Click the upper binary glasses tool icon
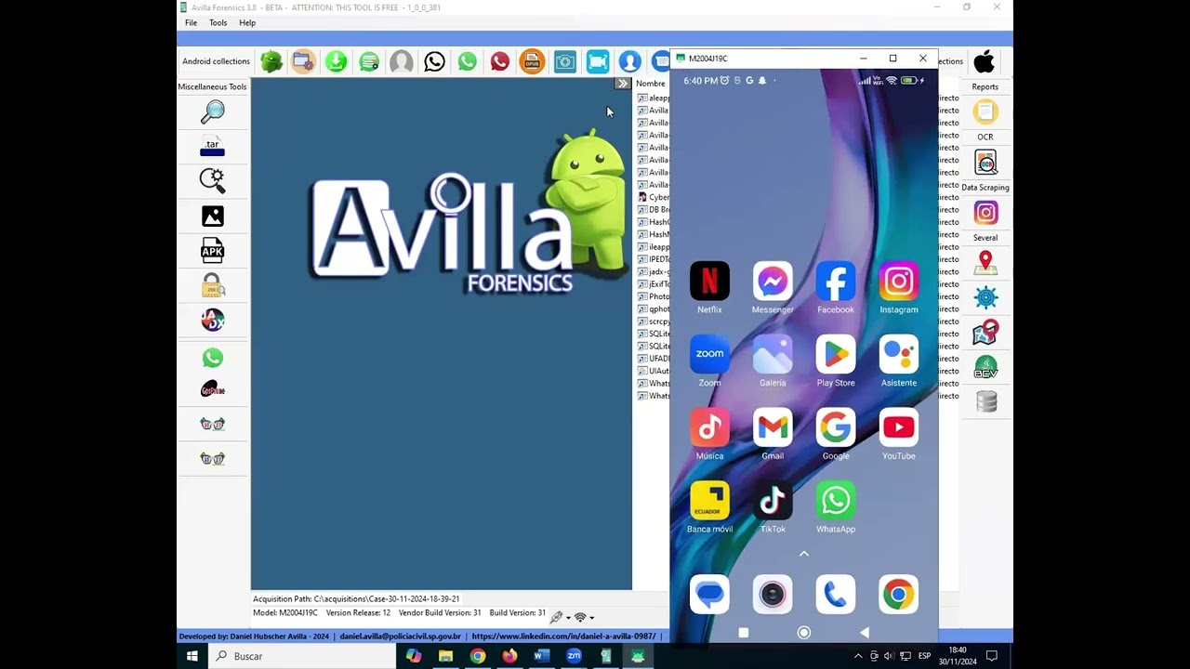1190x669 pixels. (x=213, y=424)
